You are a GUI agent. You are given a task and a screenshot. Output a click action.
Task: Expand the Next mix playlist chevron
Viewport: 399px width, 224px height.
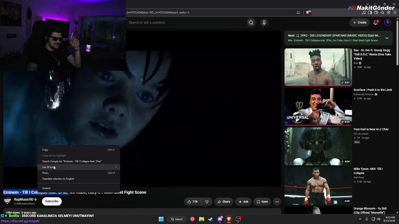pyautogui.click(x=387, y=38)
